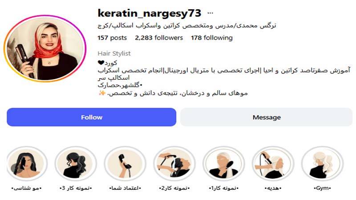The image size is (356, 200).
Task: Click the Message button
Action: (266, 117)
